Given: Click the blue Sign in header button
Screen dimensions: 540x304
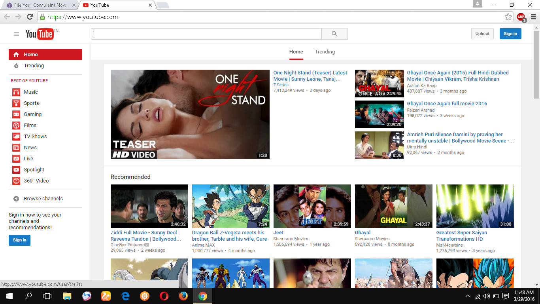Looking at the screenshot, I should [510, 34].
